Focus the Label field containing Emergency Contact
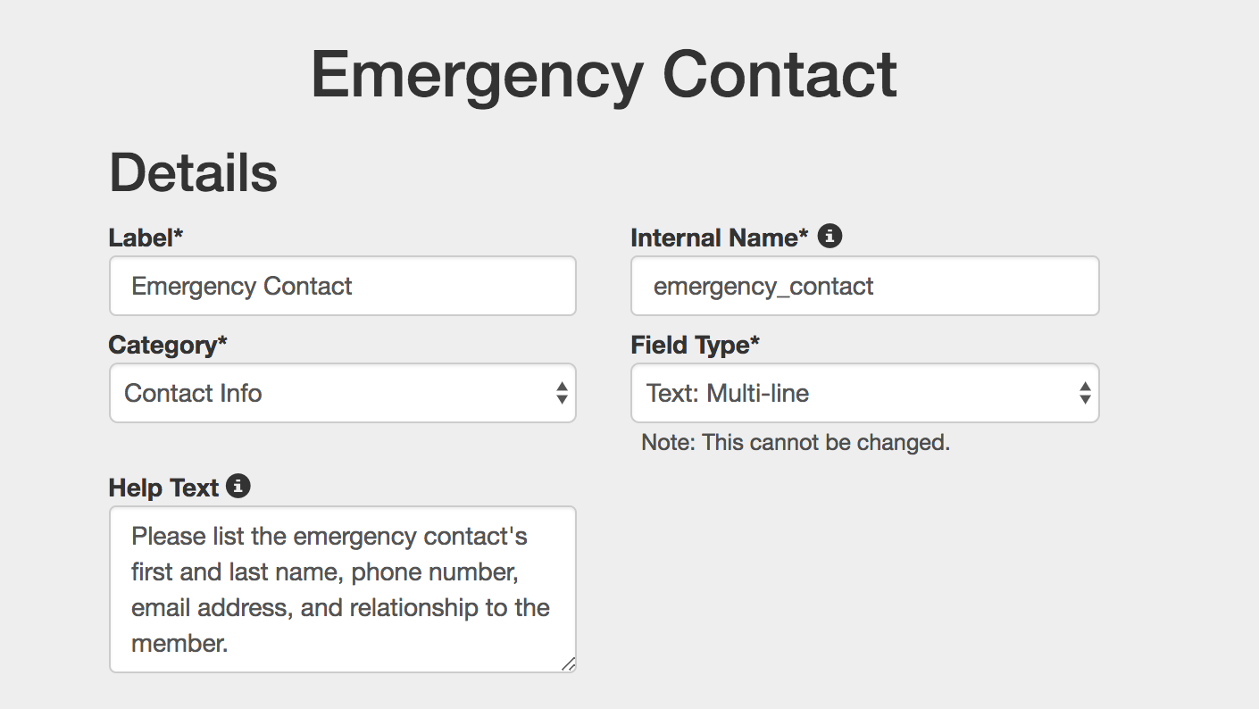Screen dimensions: 1259x709 tap(343, 286)
